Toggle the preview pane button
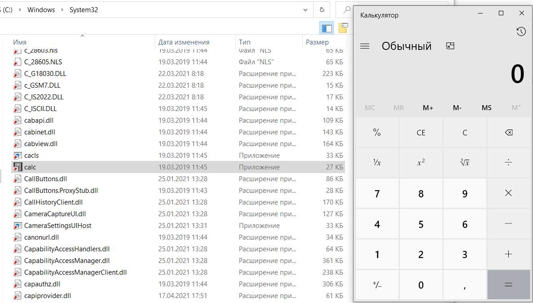Viewport: 533px width, 303px height. (x=327, y=28)
